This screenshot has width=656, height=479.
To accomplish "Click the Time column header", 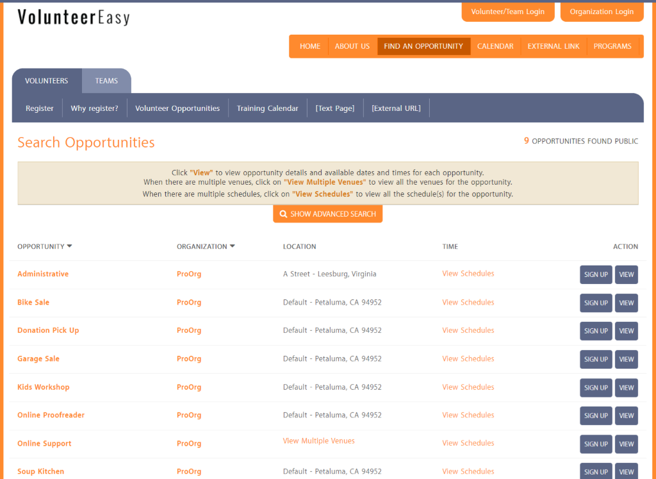I will [x=450, y=247].
